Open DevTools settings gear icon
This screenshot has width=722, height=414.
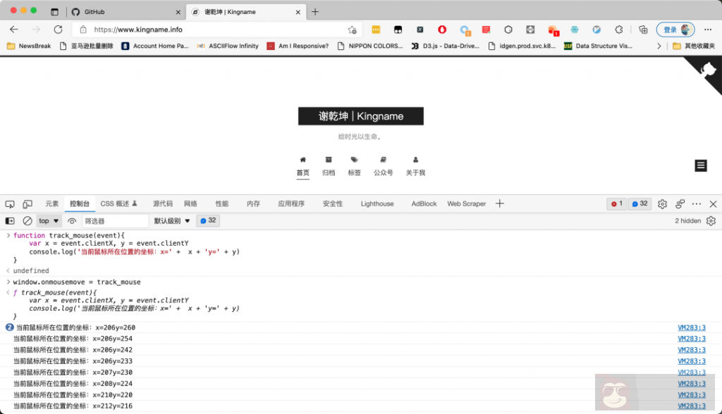coord(662,204)
